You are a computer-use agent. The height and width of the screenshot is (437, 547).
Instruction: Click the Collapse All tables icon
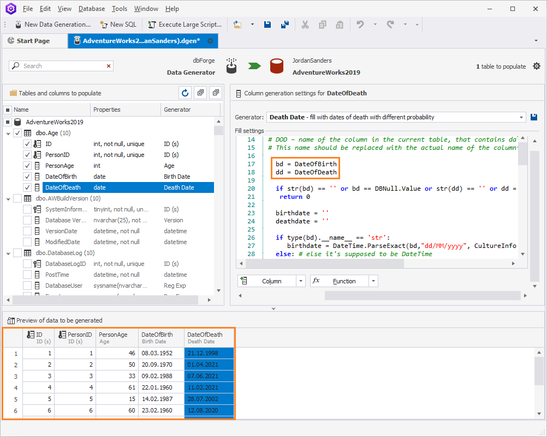(x=216, y=93)
